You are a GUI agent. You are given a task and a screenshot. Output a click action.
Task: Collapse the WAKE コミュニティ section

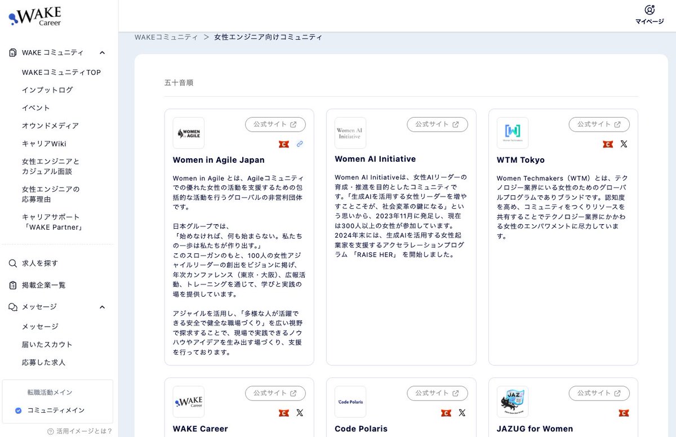pos(102,52)
